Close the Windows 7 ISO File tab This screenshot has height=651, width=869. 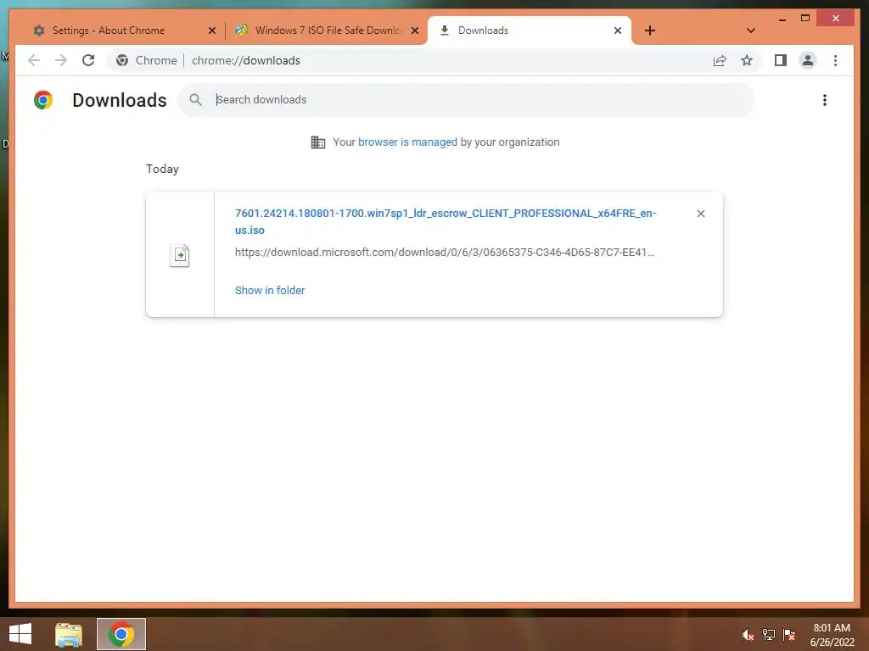click(x=414, y=31)
